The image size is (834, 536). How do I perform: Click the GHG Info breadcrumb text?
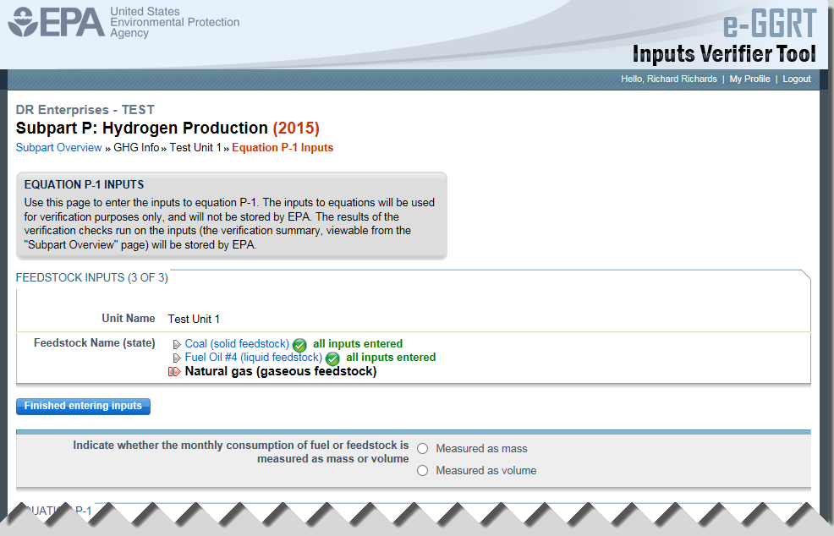coord(136,148)
